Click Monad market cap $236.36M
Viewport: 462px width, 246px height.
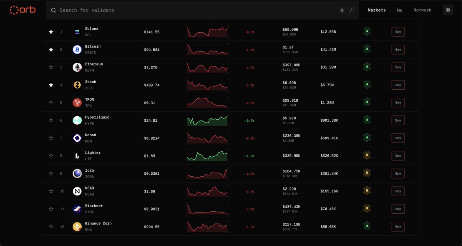[291, 136]
